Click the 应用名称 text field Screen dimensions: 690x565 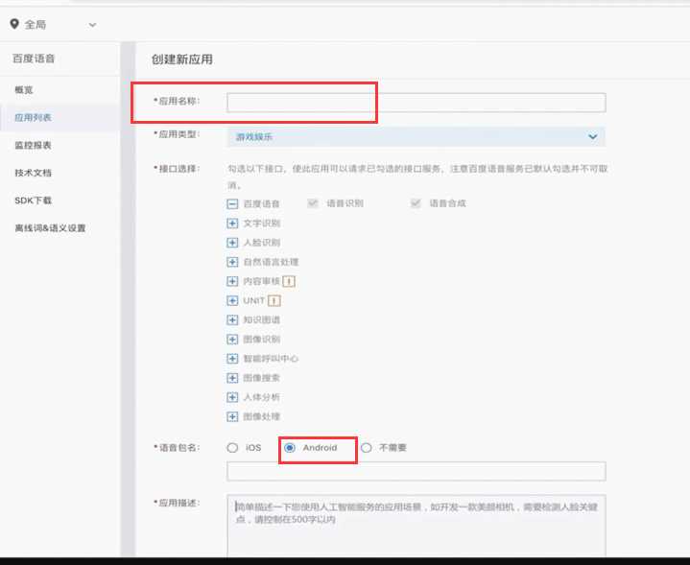(416, 103)
